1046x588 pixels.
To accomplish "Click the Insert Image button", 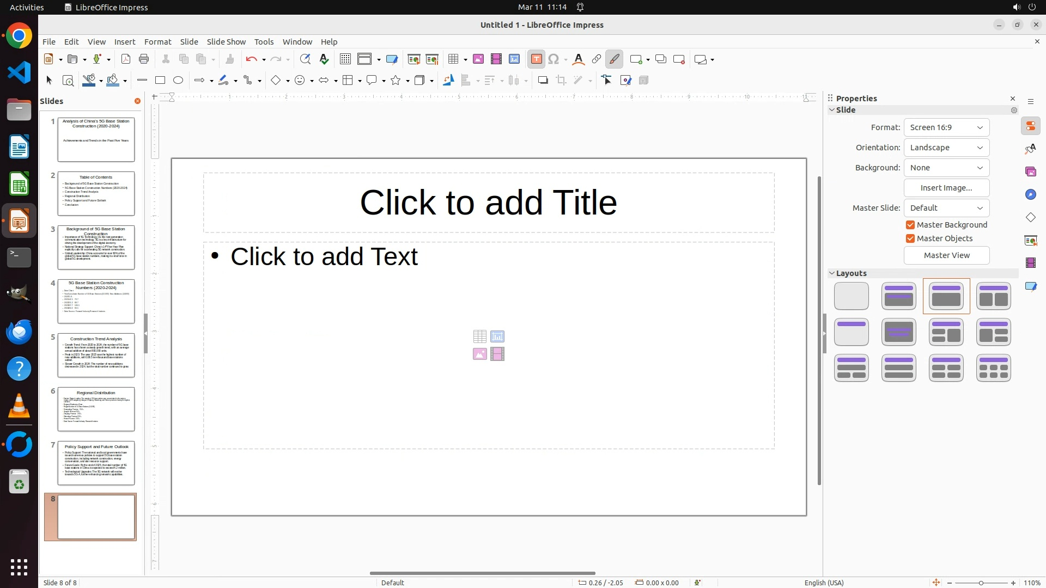I will click(946, 188).
